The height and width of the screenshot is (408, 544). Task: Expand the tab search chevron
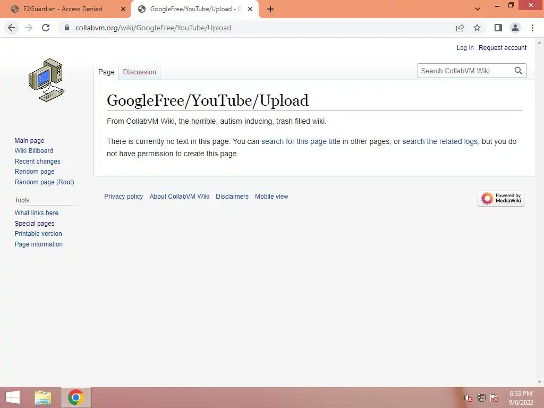[478, 9]
